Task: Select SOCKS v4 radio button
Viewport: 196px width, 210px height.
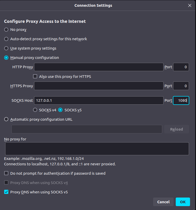Action: click(35, 110)
